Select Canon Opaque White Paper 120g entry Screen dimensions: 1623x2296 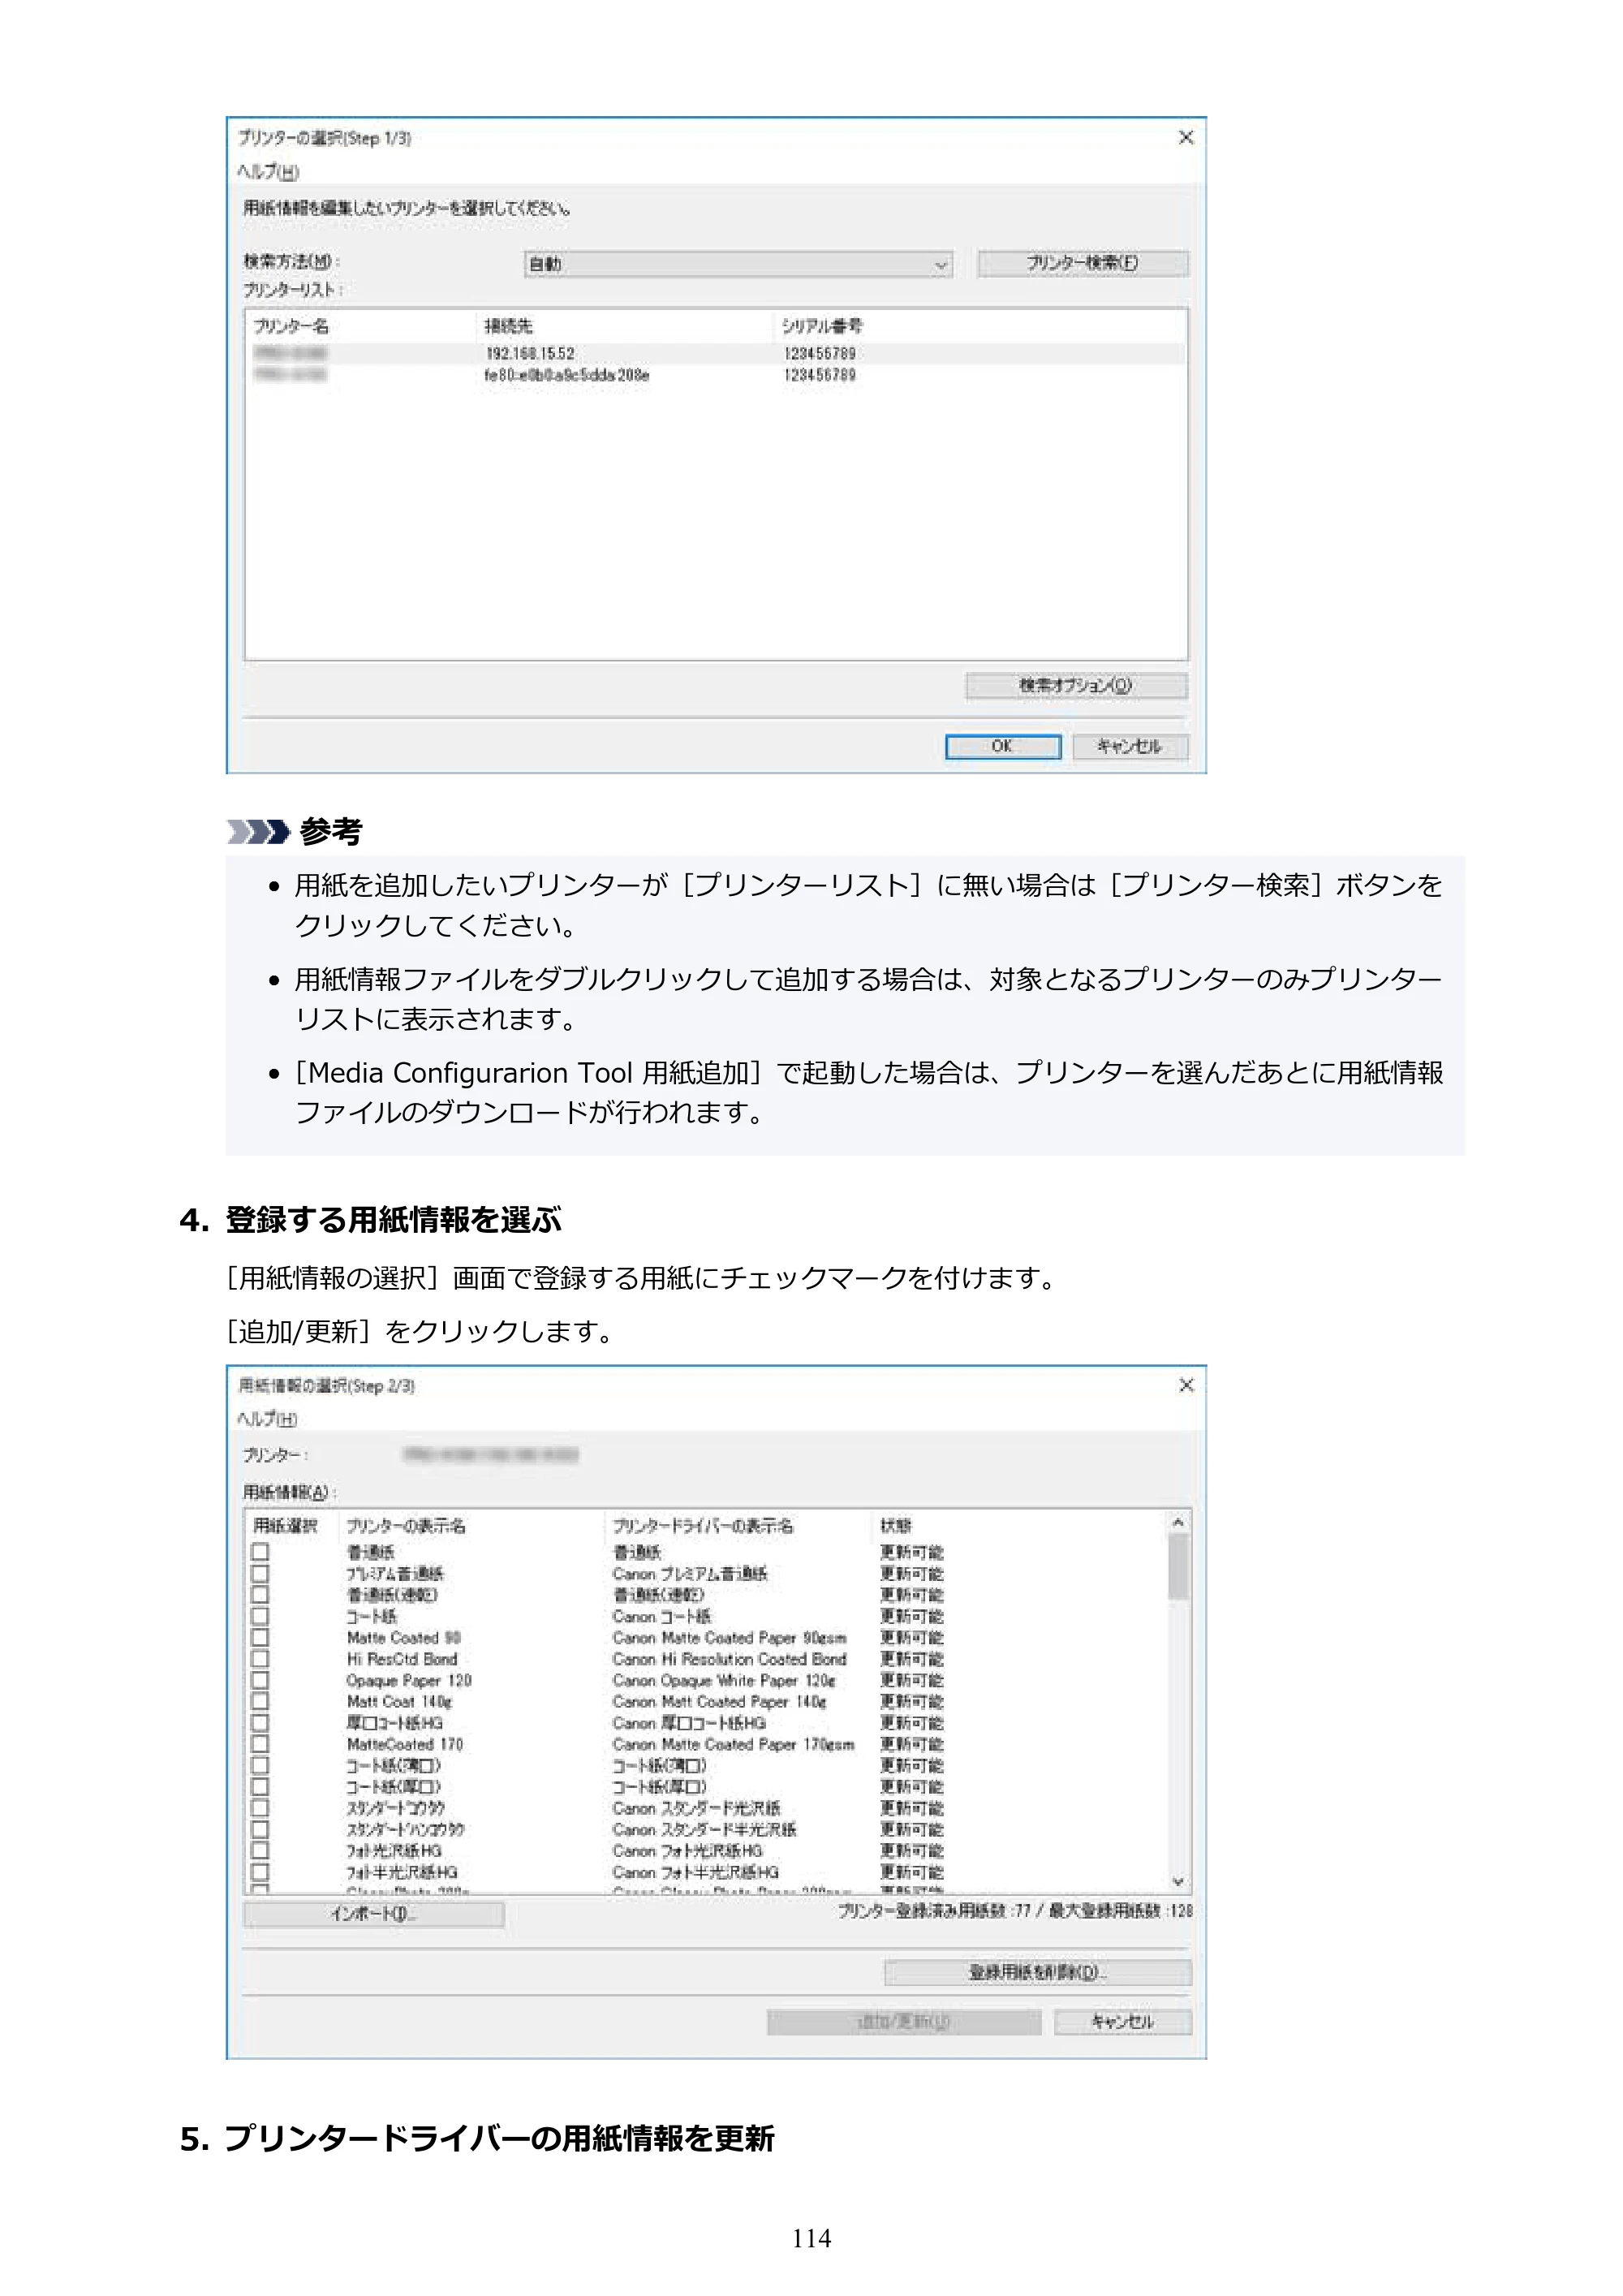(724, 1680)
